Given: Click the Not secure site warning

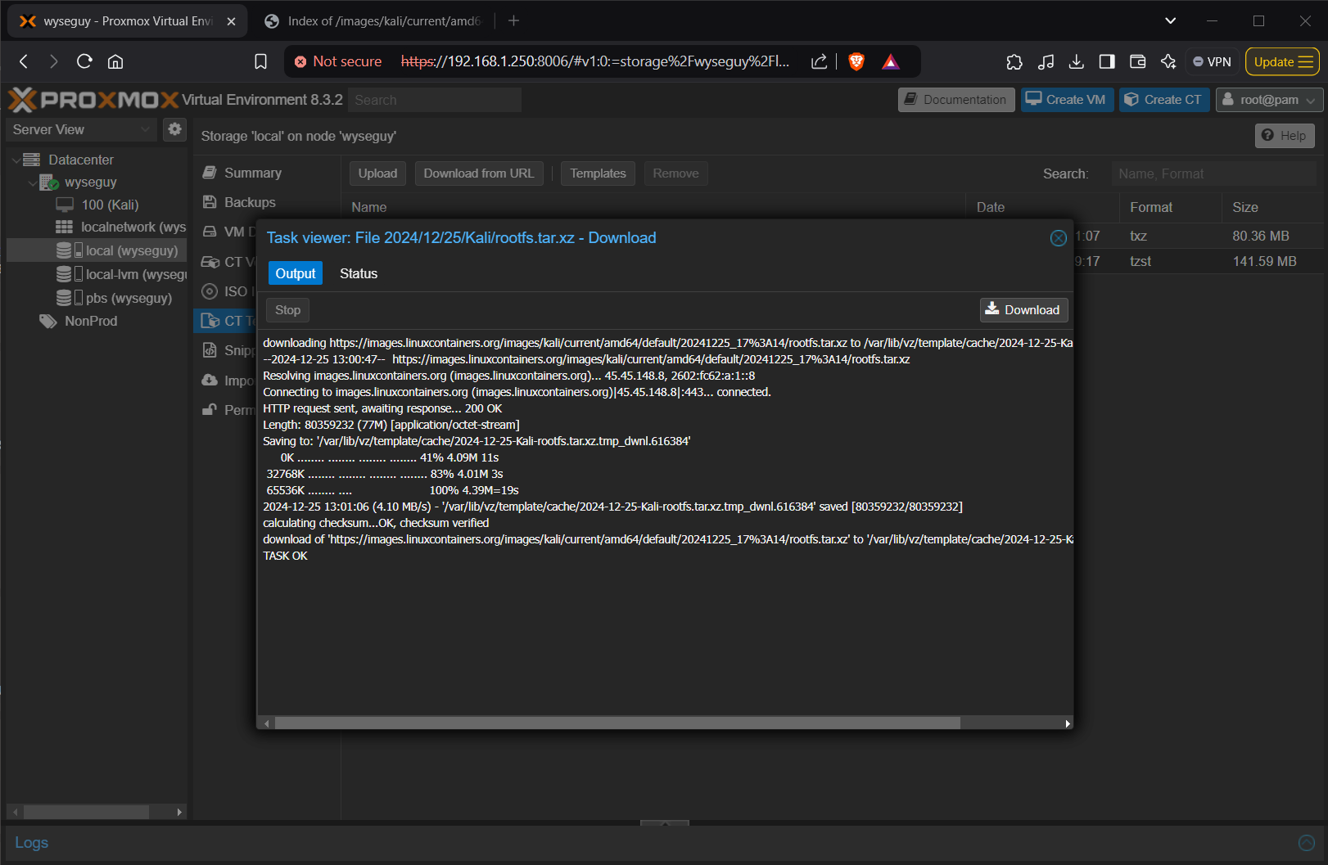Looking at the screenshot, I should (x=338, y=61).
